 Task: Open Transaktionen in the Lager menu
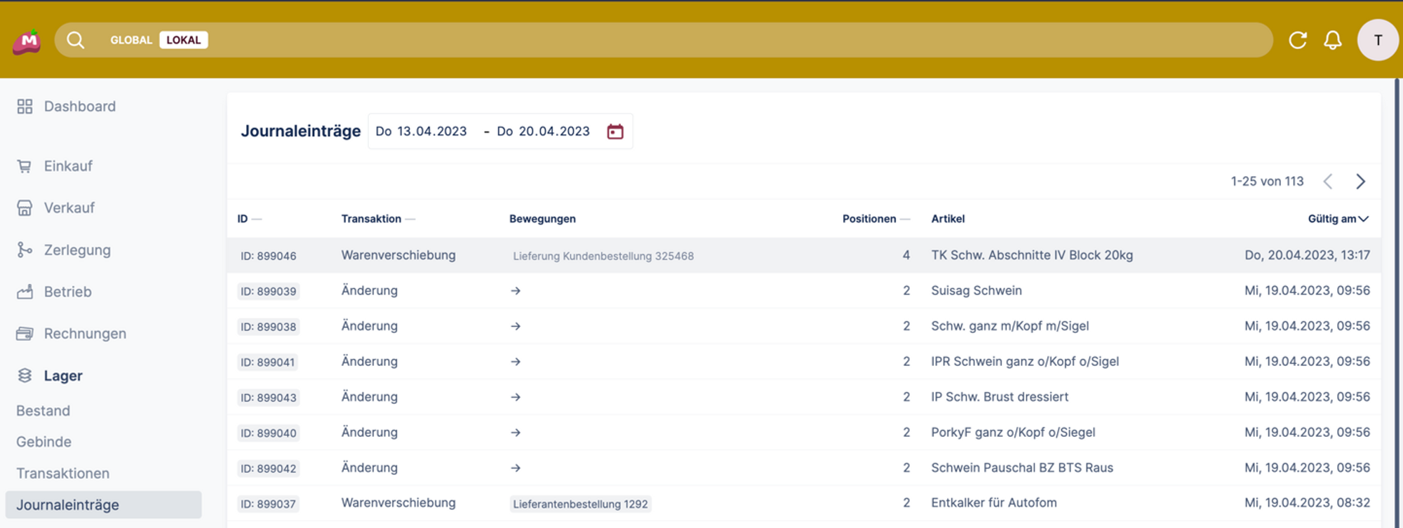63,473
